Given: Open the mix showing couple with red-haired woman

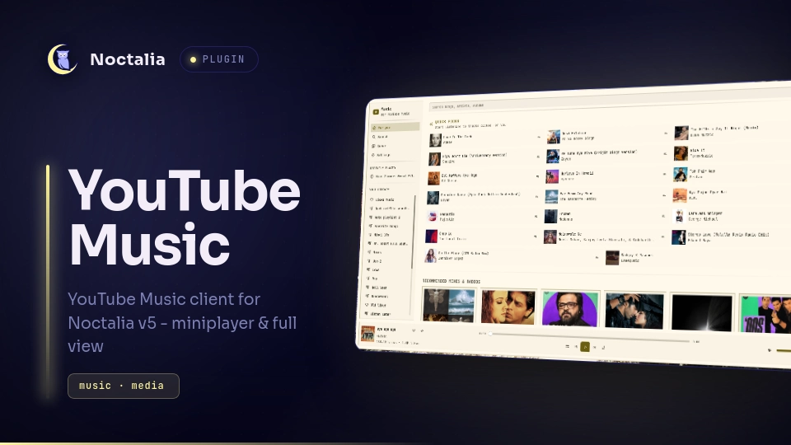Looking at the screenshot, I should [x=508, y=307].
